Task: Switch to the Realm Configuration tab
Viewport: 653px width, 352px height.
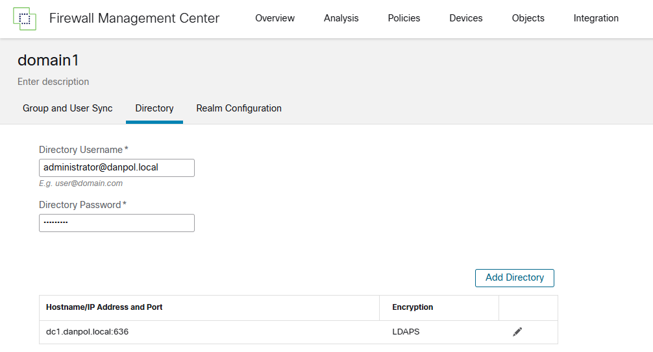Action: (239, 108)
